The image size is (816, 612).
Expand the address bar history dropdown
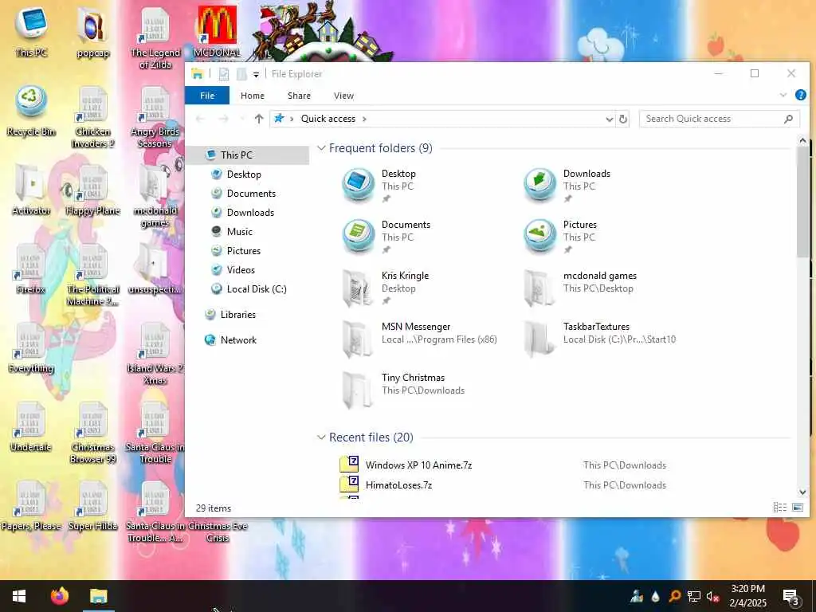point(610,120)
